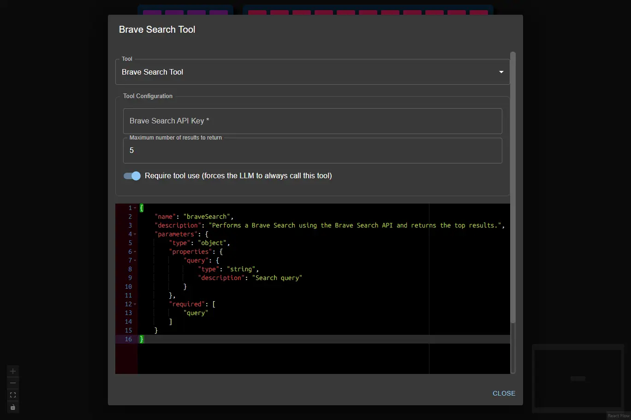Toggle the interactivity lock icon
Image resolution: width=631 pixels, height=420 pixels.
tap(12, 407)
